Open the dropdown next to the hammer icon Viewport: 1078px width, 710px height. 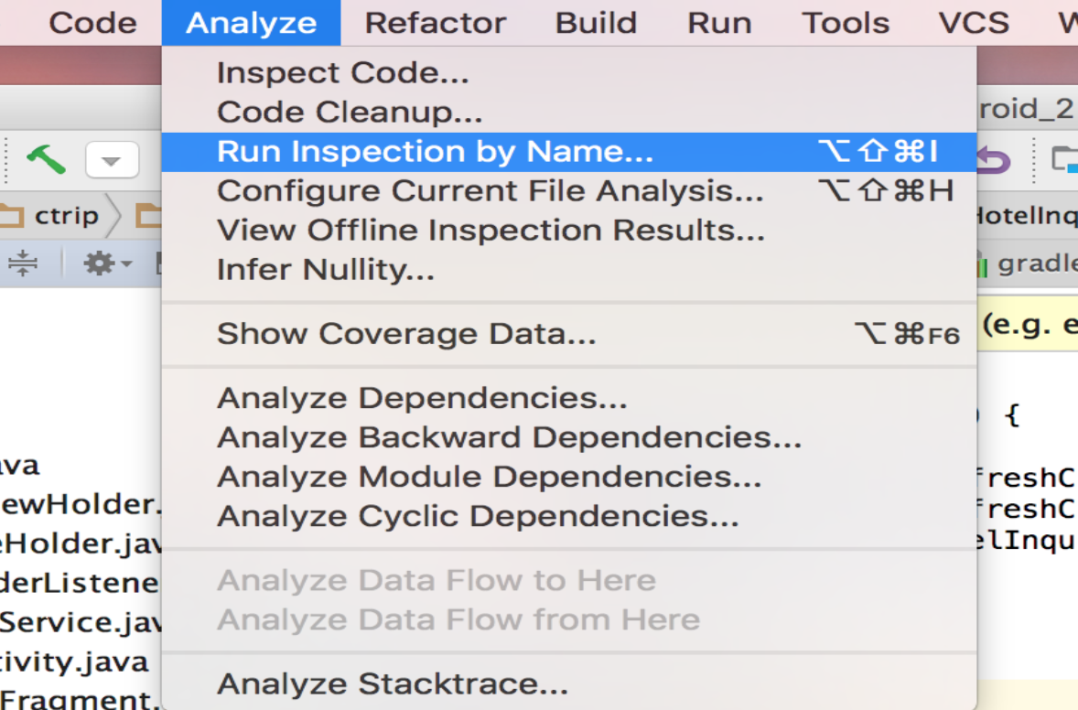(x=112, y=161)
